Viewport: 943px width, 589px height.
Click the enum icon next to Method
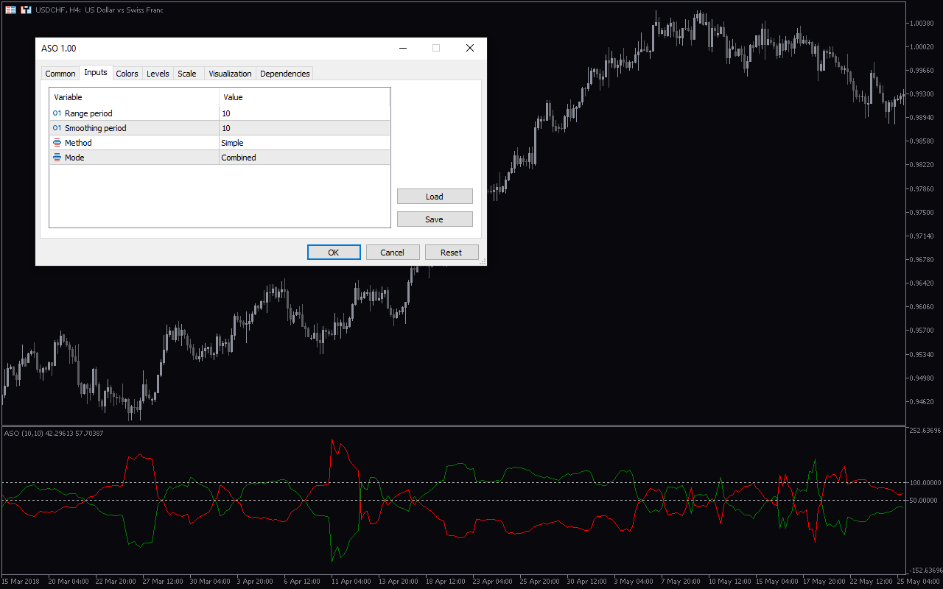pos(57,143)
